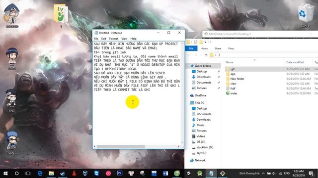Click Notepad horizontal scrollbar right arrow
This screenshot has height=178, width=318.
[x=178, y=146]
